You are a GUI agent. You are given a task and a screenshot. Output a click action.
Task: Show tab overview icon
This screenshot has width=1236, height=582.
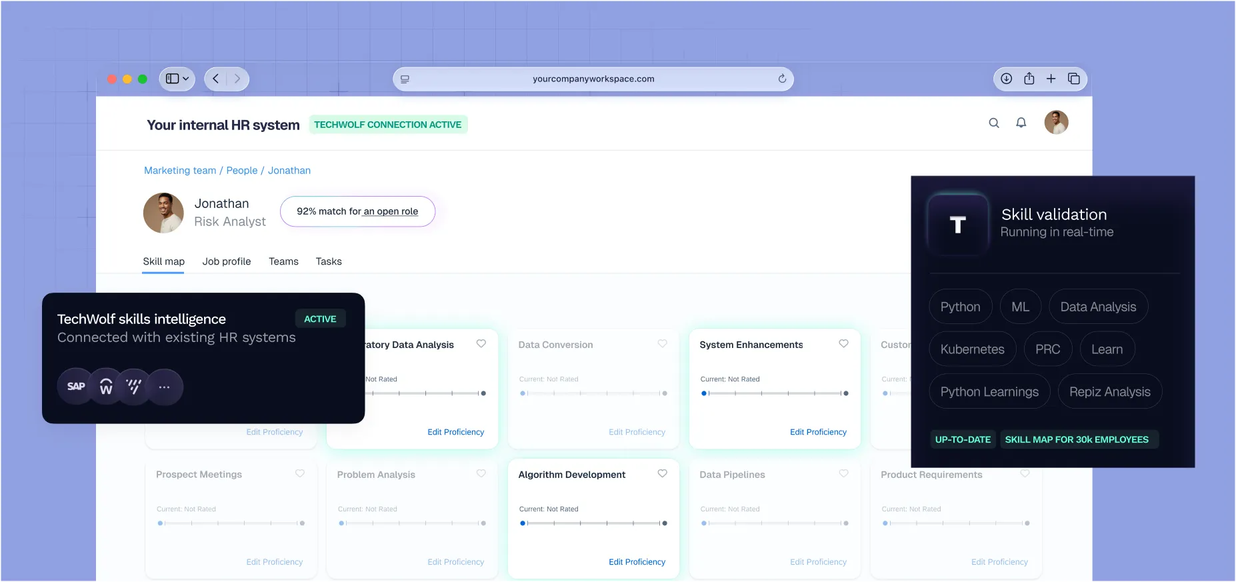(1074, 79)
